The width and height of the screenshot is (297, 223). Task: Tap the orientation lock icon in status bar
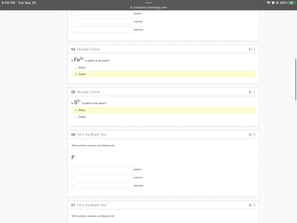click(x=277, y=3)
